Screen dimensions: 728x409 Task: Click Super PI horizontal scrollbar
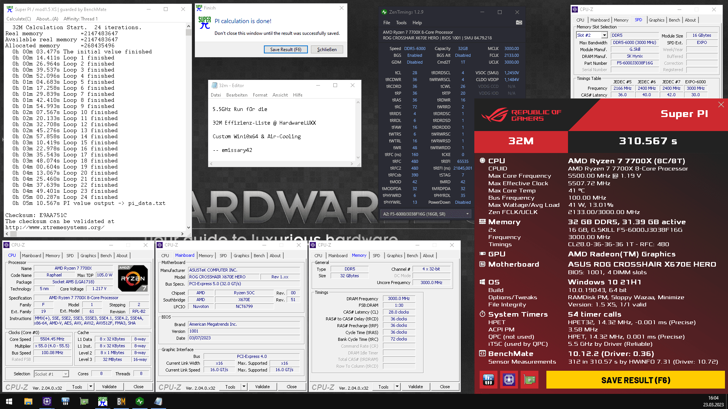(x=95, y=234)
